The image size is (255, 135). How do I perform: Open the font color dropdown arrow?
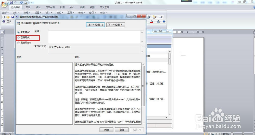coord(155,21)
